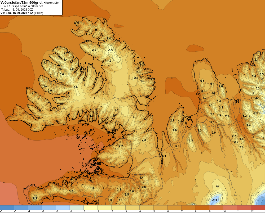Select the 3.9 temperature reading

pyautogui.click(x=180, y=121)
